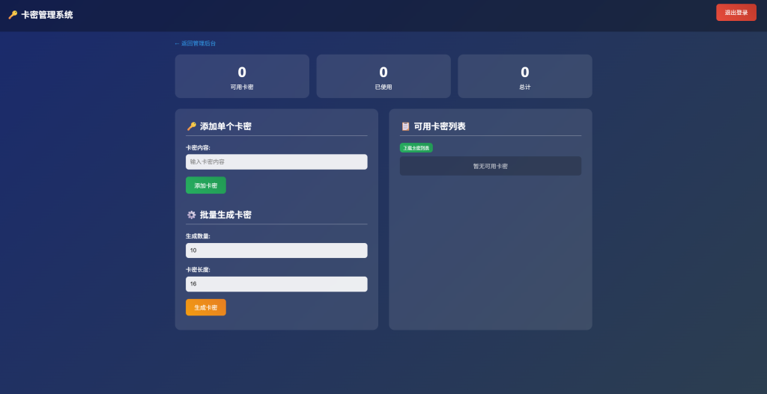Image resolution: width=767 pixels, height=394 pixels.
Task: Click the orange 生成卡密 button
Action: [x=205, y=307]
